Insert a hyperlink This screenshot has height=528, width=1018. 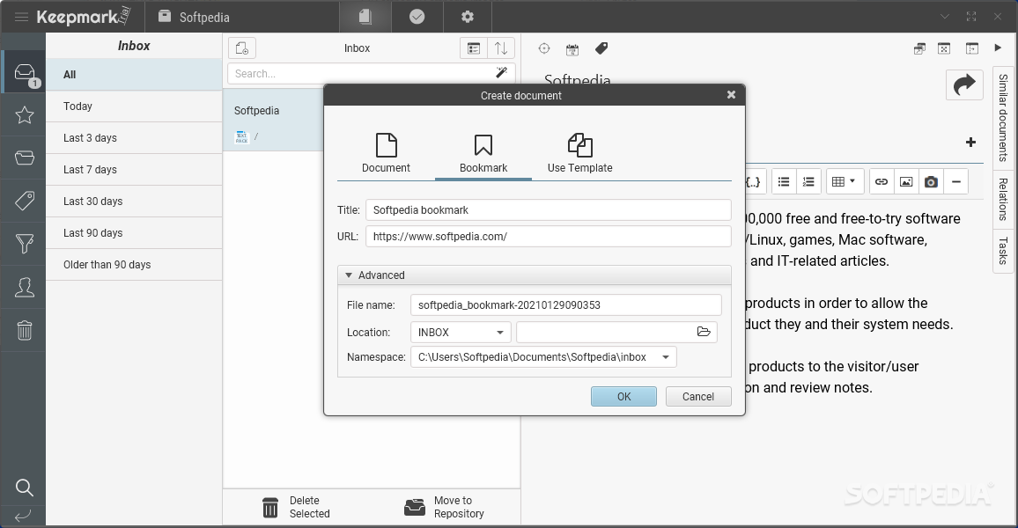(x=881, y=181)
